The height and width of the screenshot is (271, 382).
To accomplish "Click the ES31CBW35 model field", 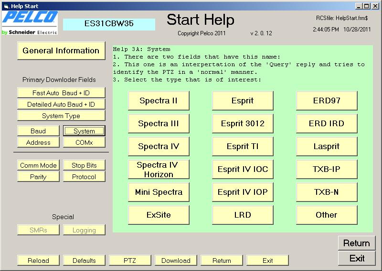I will tap(109, 24).
